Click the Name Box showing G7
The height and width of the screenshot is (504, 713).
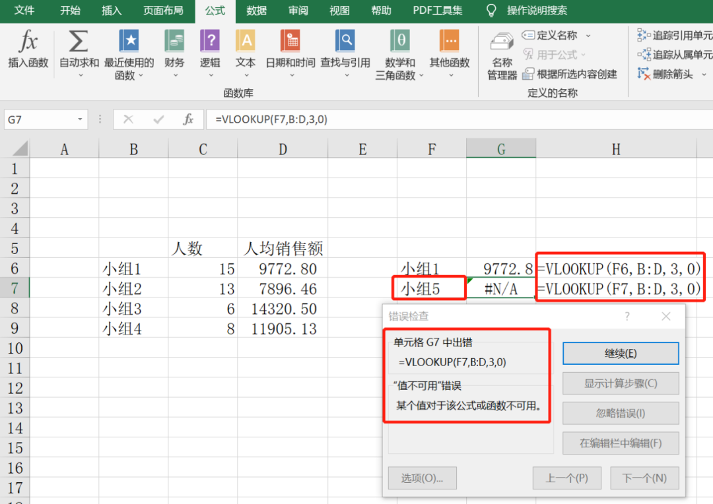tap(39, 119)
